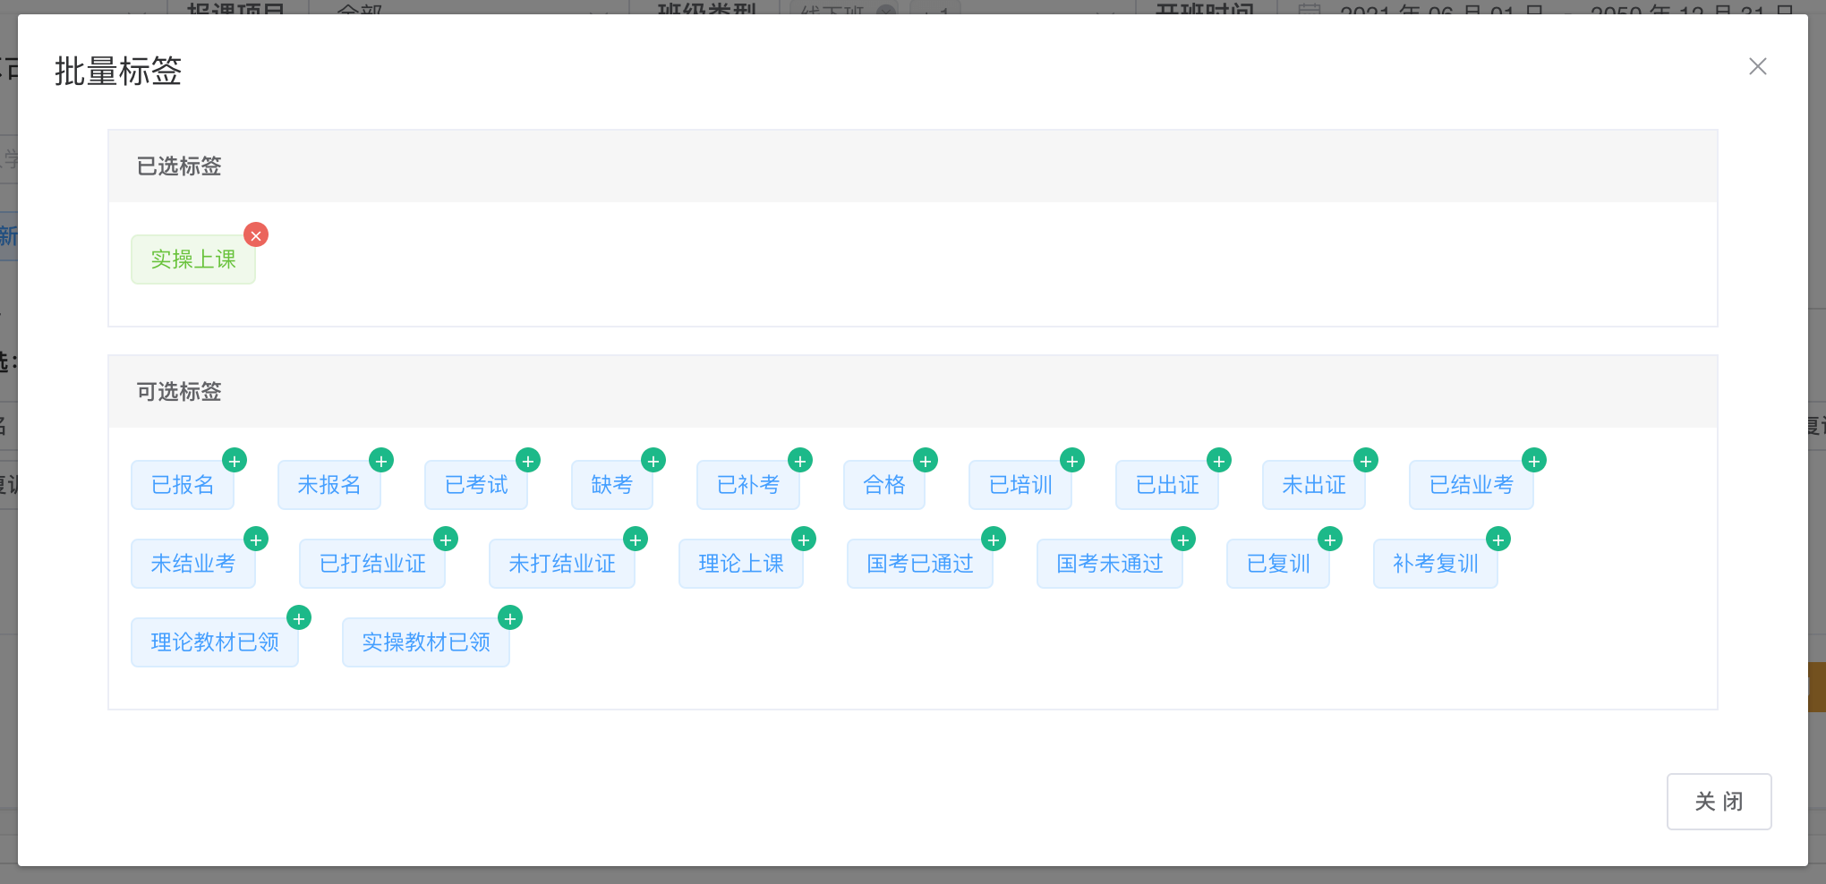Click the 关闭 button

tap(1719, 802)
